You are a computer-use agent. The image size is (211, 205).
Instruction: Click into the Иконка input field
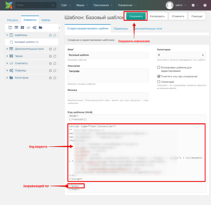[x=108, y=95]
